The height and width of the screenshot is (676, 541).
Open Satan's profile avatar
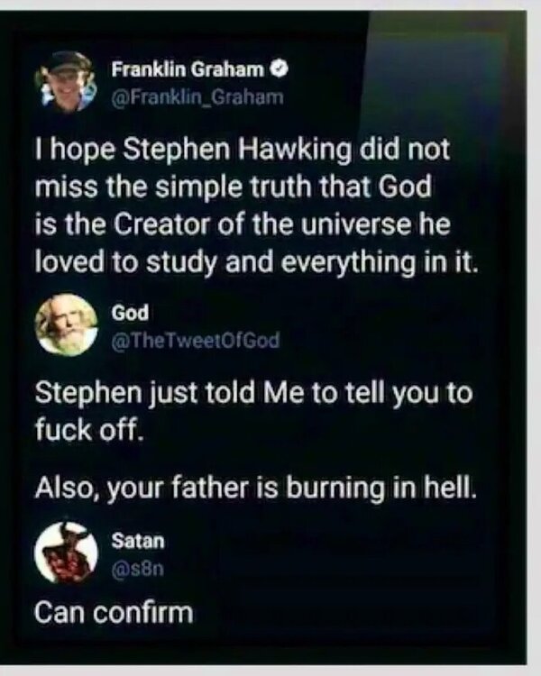66,553
